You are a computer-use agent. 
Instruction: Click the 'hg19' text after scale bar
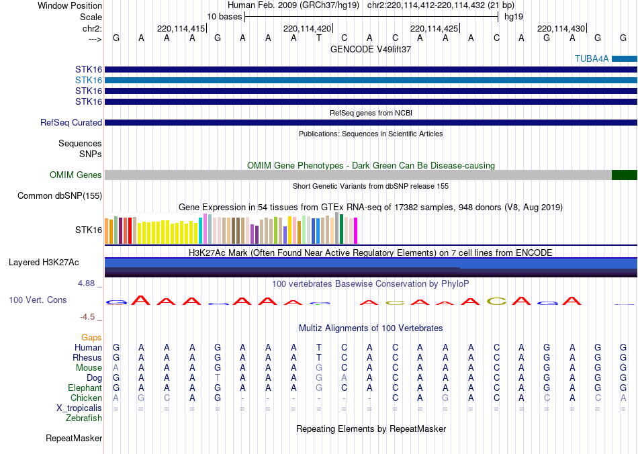click(x=514, y=17)
